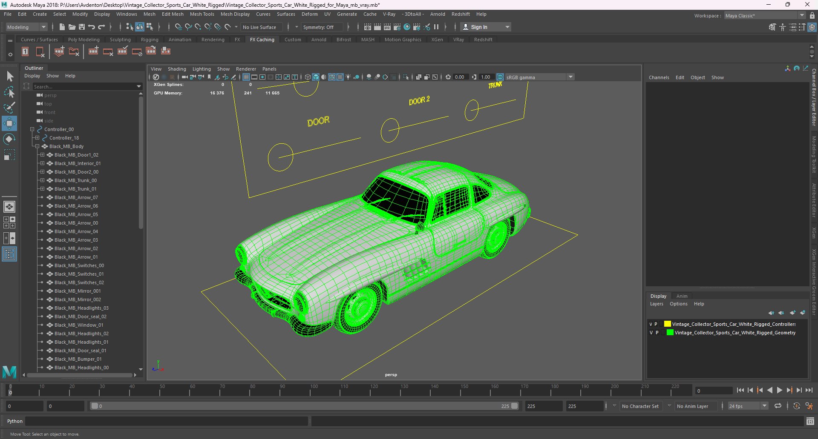
Task: Toggle visibility of Controllers layer
Action: click(x=651, y=324)
